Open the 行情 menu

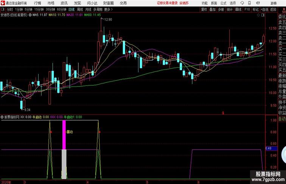(37, 3)
